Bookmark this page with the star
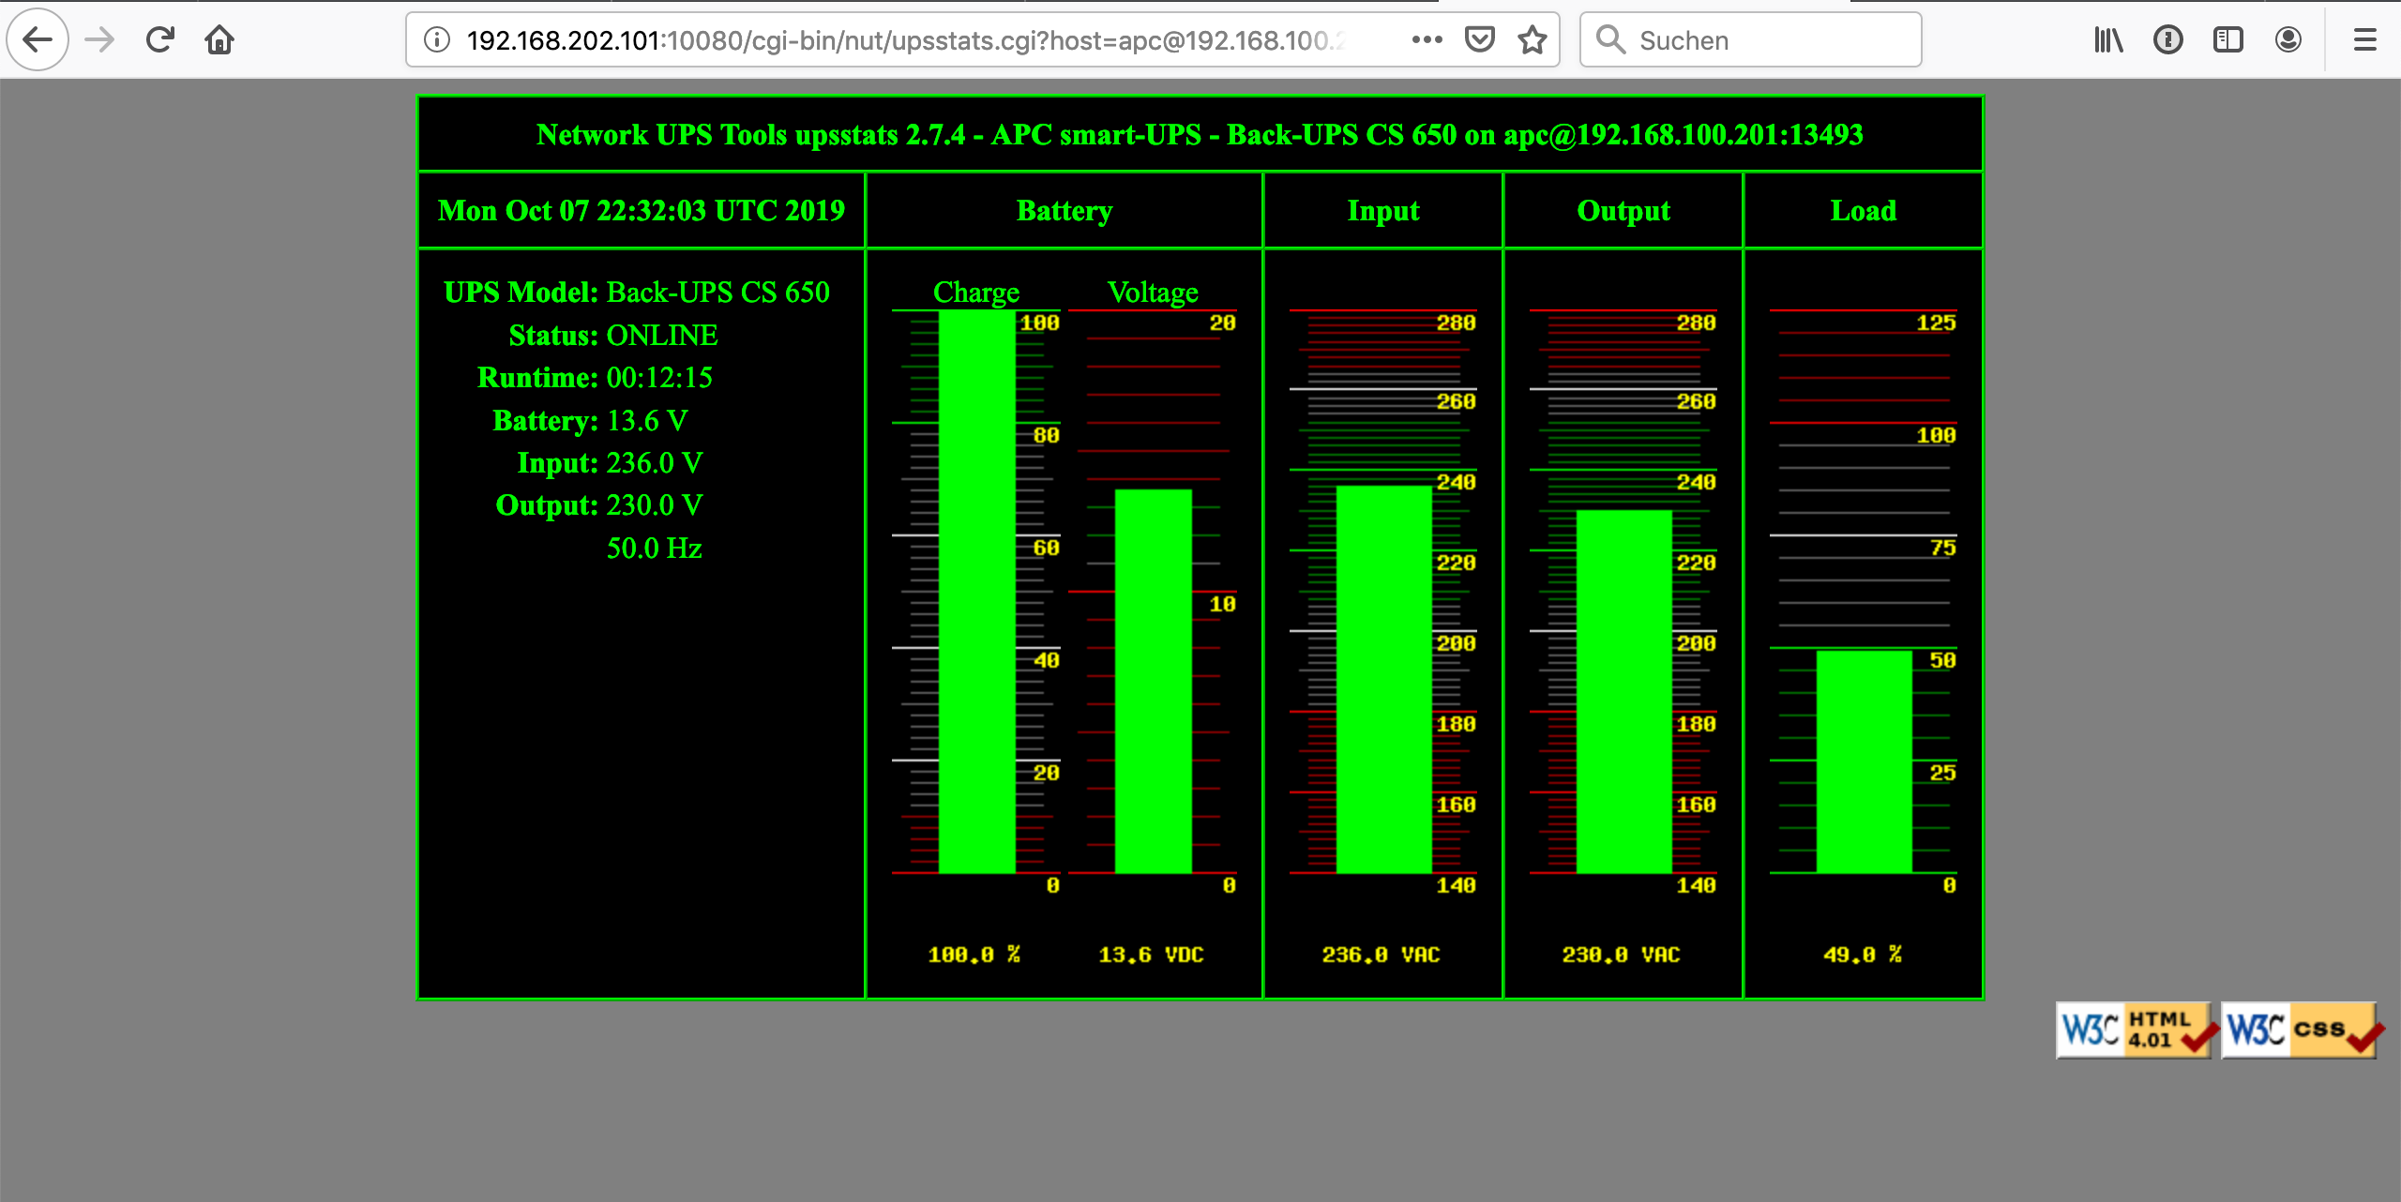Image resolution: width=2401 pixels, height=1202 pixels. 1532,39
